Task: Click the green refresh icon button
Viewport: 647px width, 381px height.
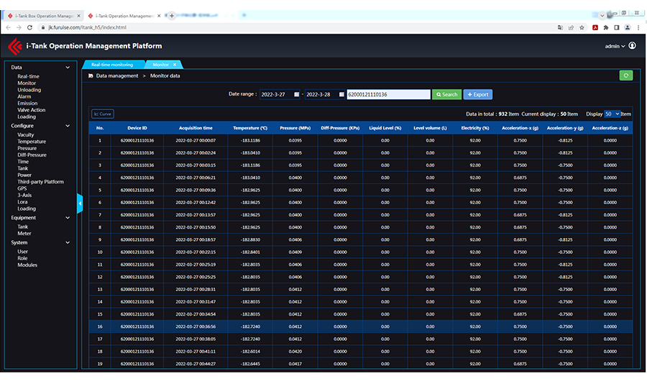Action: [x=626, y=75]
